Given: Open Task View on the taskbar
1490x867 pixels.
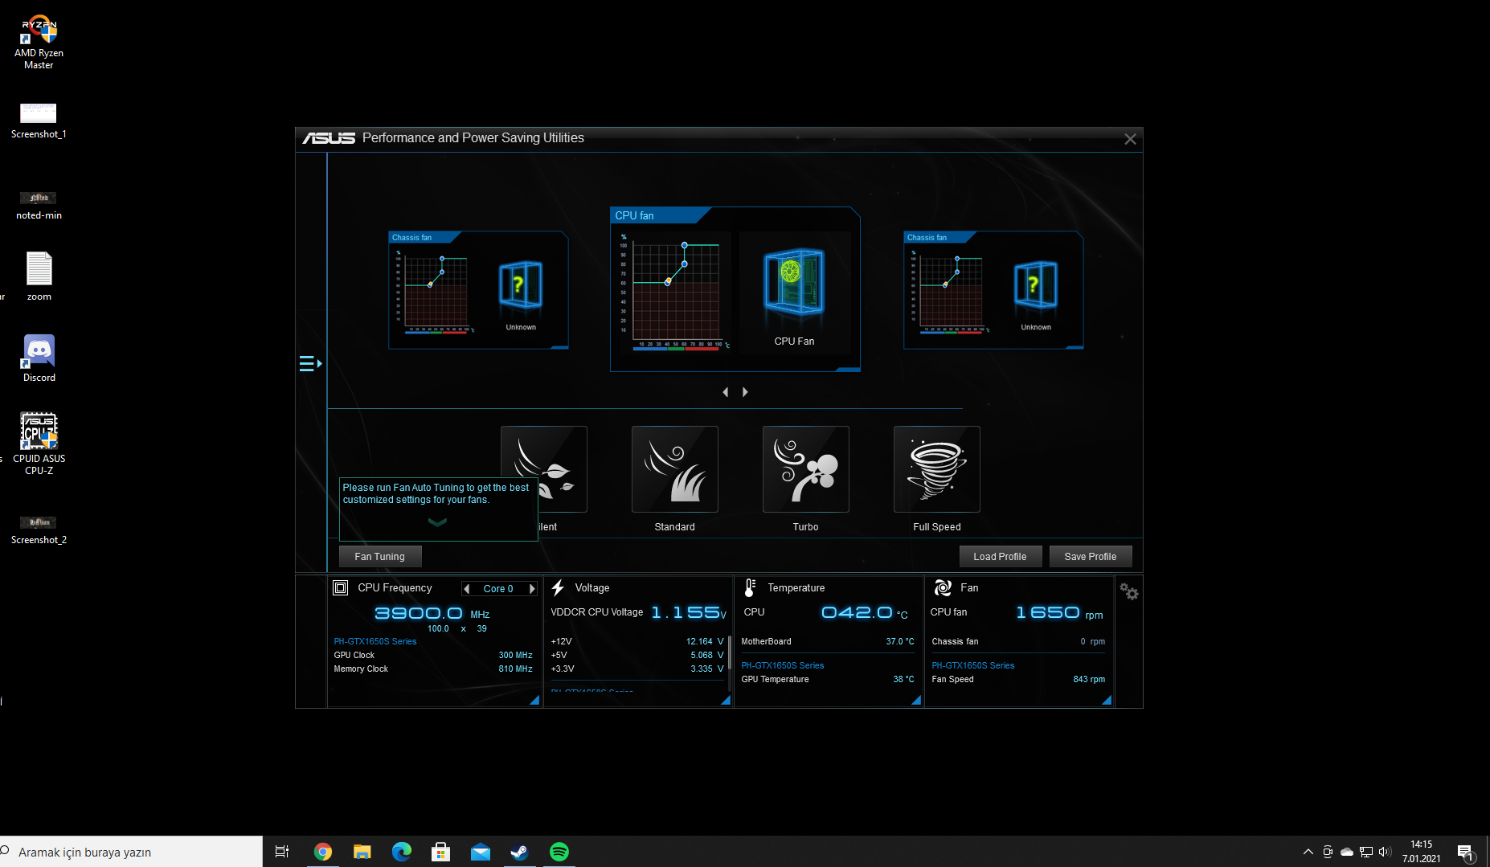Looking at the screenshot, I should (282, 852).
